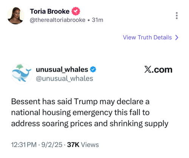Click the line 'address soaring prices and shrinking supply'
Image resolution: width=189 pixels, height=158 pixels.
pos(90,124)
